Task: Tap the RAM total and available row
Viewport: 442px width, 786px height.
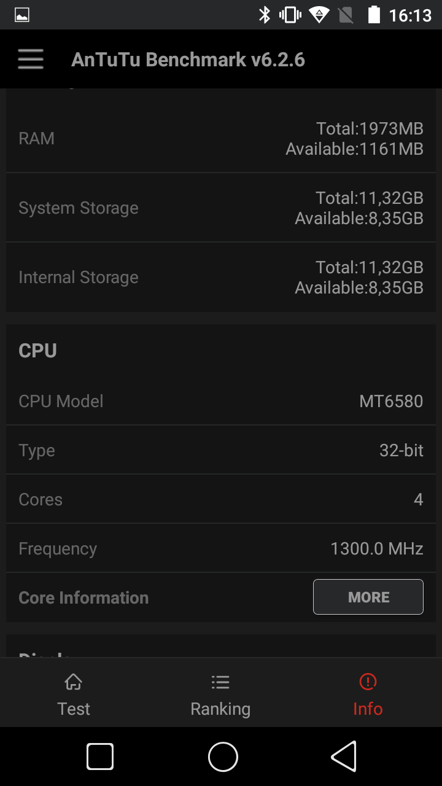Action: pos(221,139)
